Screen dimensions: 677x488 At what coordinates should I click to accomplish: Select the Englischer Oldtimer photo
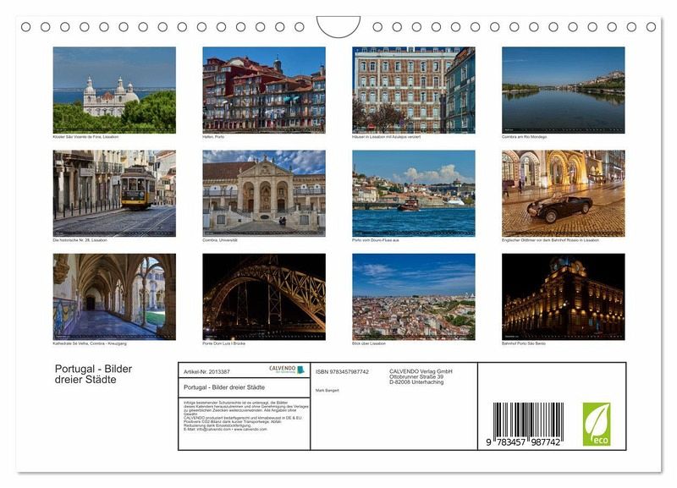click(x=563, y=194)
